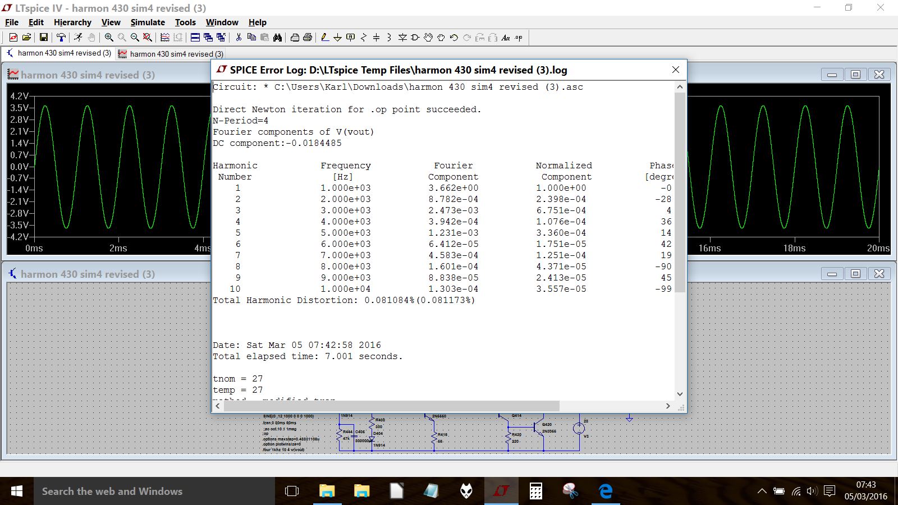This screenshot has height=505, width=898.
Task: Undo the last action
Action: [454, 38]
